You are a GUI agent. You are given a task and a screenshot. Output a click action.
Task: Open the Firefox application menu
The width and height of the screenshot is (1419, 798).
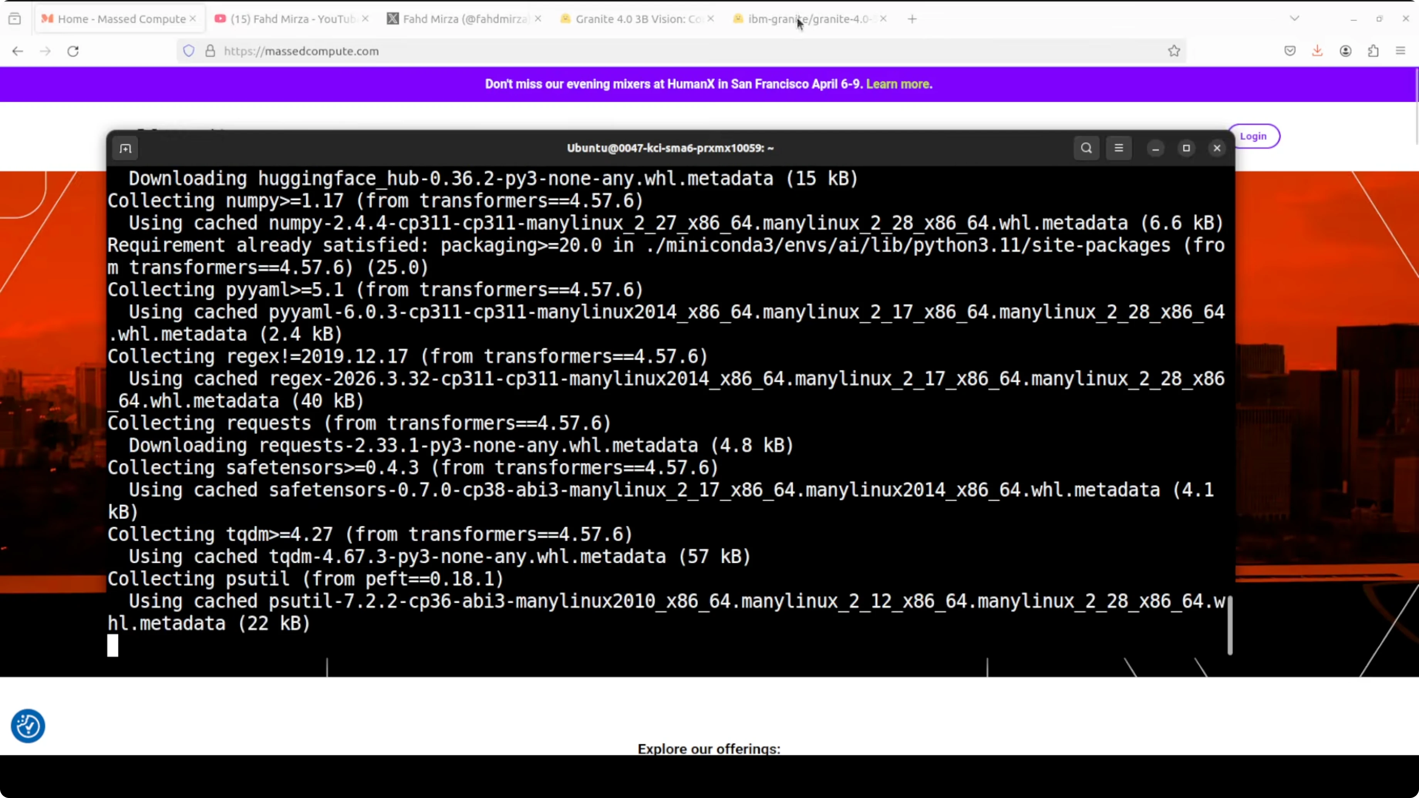(x=1400, y=51)
